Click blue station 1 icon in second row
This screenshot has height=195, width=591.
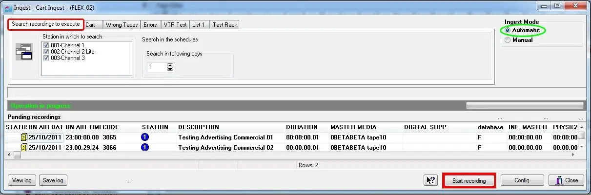[x=145, y=147]
